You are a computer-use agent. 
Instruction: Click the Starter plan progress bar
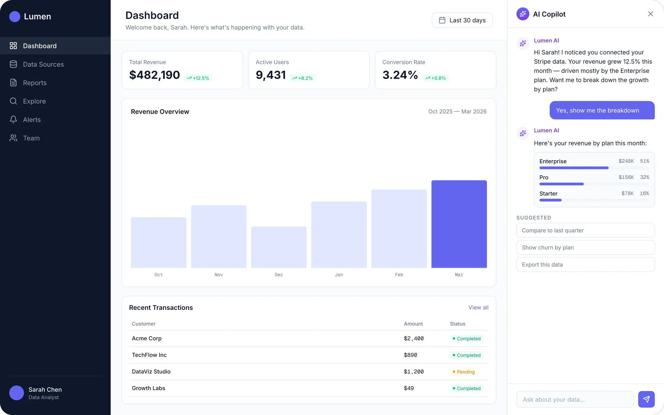594,200
